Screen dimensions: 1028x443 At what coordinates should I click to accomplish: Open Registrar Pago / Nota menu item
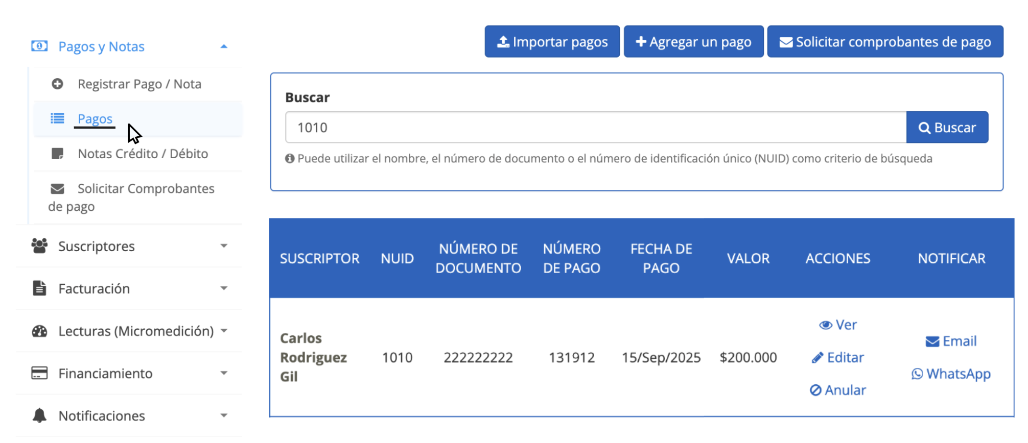click(139, 84)
